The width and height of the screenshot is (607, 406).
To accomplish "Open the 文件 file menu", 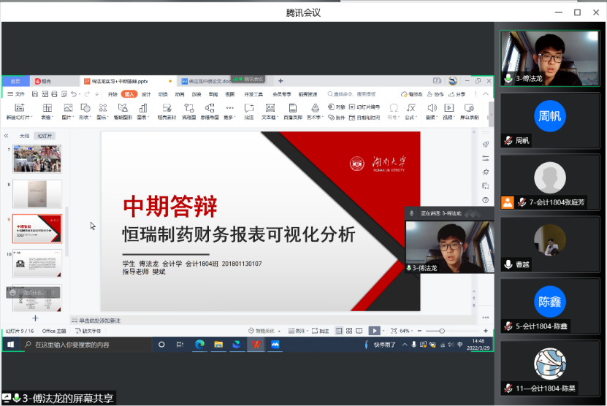I will click(16, 94).
